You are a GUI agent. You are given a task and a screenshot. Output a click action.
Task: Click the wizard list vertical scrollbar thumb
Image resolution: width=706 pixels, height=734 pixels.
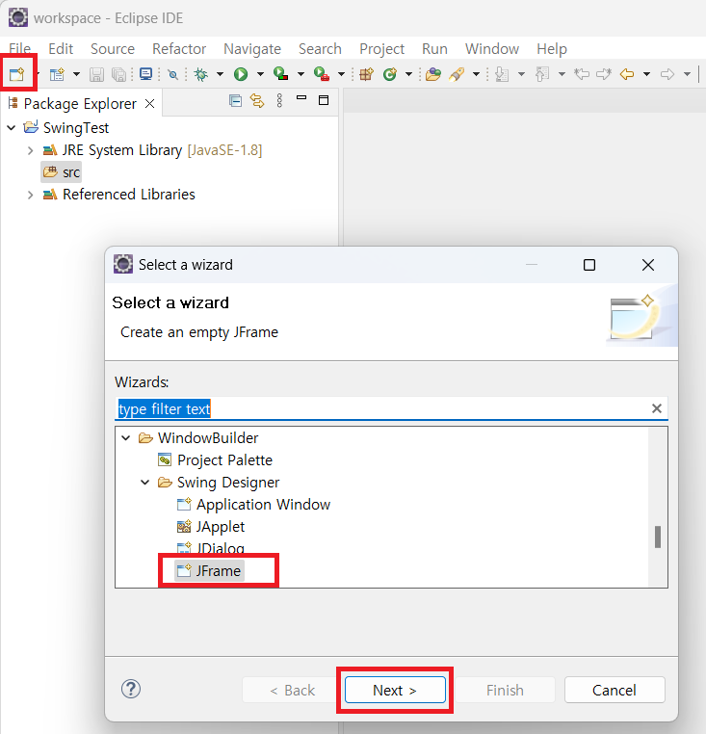658,537
